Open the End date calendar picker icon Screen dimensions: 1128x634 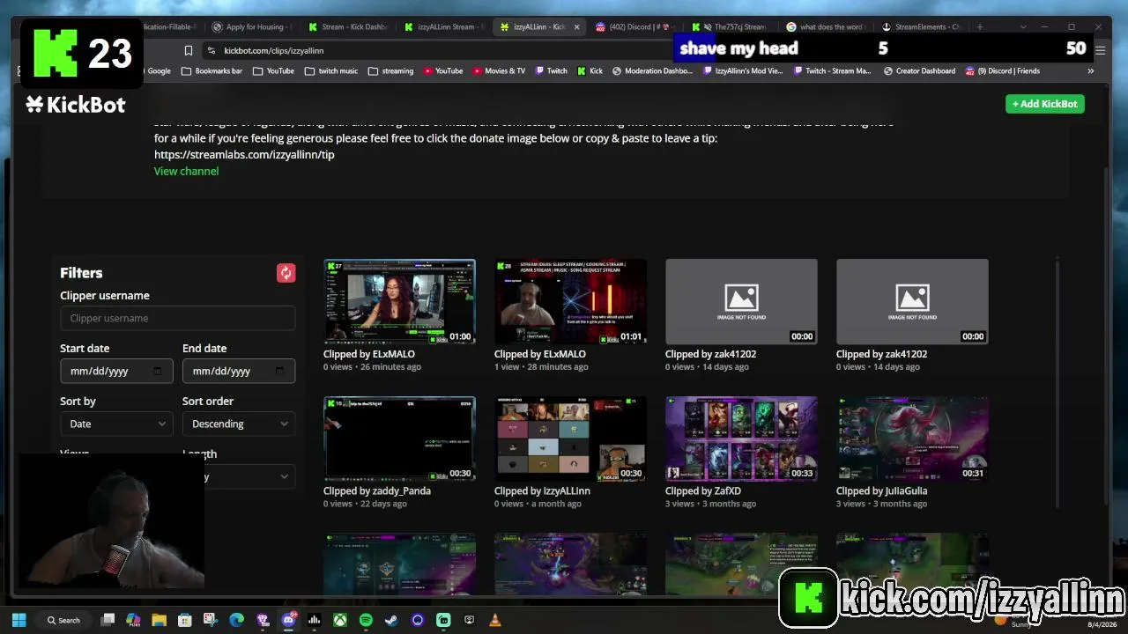279,371
